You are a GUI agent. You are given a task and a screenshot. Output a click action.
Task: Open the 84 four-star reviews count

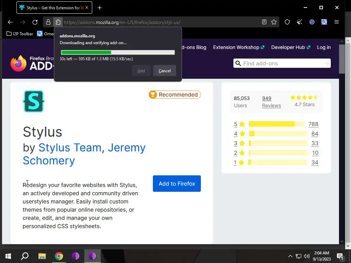315,134
